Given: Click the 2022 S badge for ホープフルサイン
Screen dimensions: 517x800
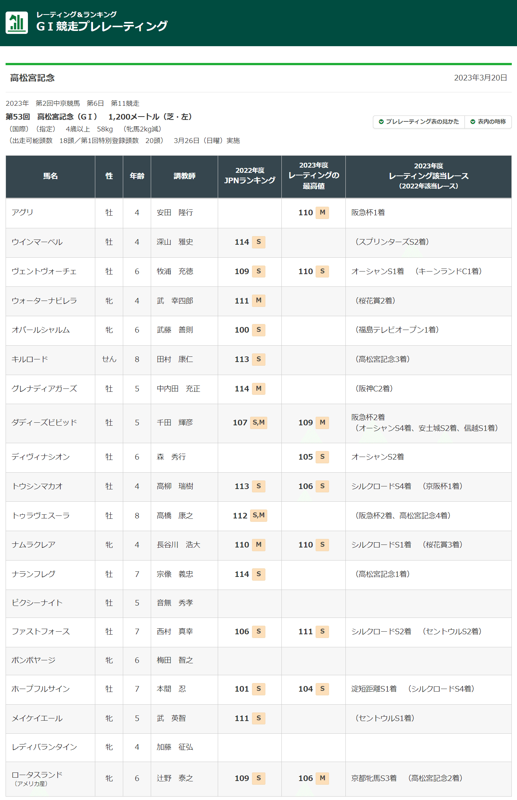Looking at the screenshot, I should point(259,689).
